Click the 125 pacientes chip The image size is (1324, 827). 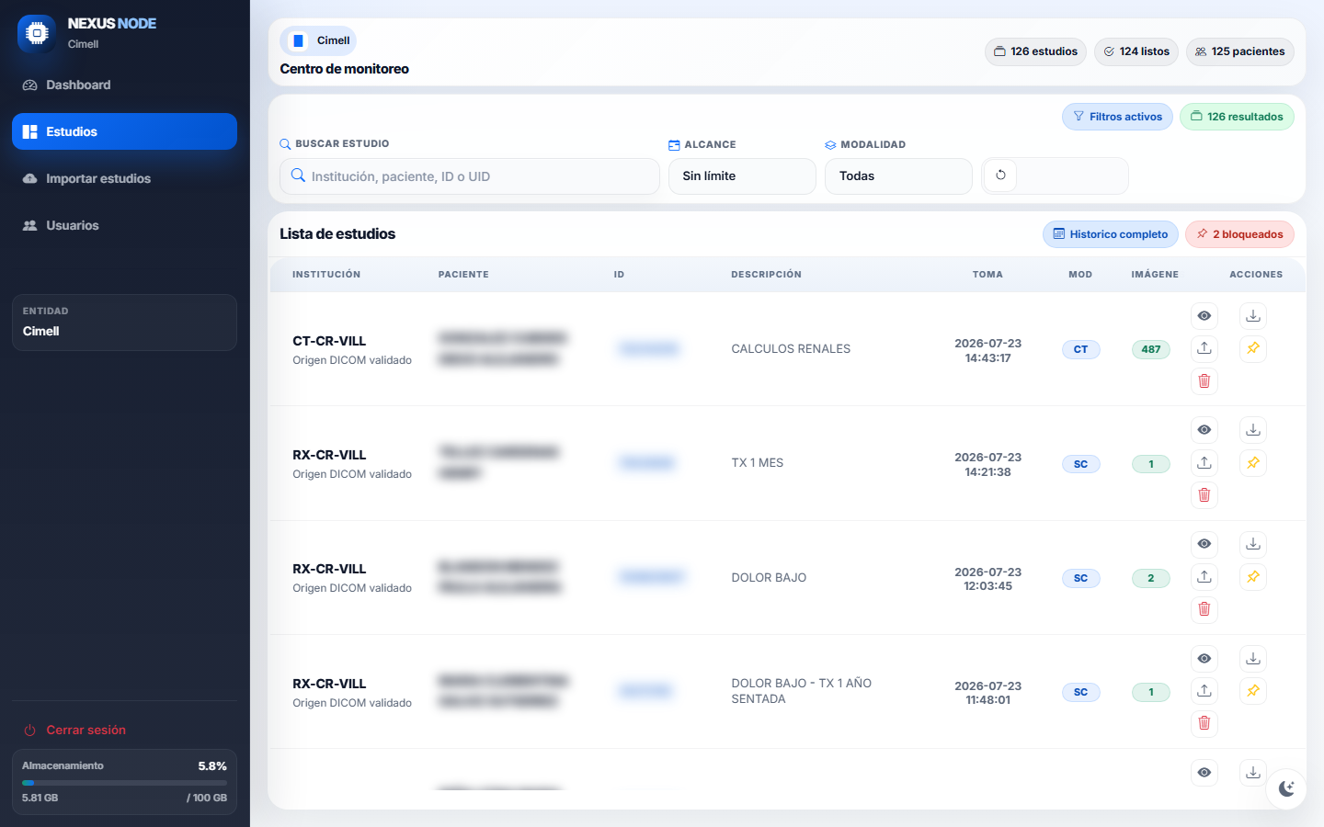click(1239, 51)
